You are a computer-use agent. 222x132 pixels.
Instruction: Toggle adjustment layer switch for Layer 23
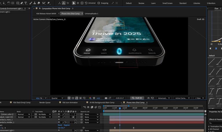[73, 117]
